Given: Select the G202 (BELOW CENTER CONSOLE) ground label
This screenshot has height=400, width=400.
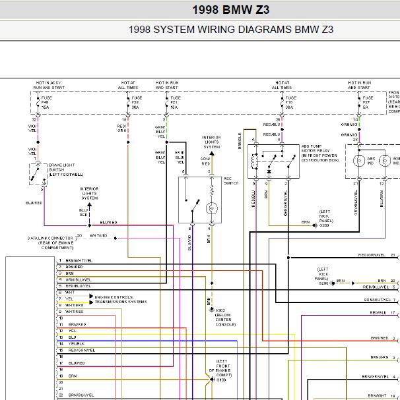Looking at the screenshot, I should [x=226, y=318].
